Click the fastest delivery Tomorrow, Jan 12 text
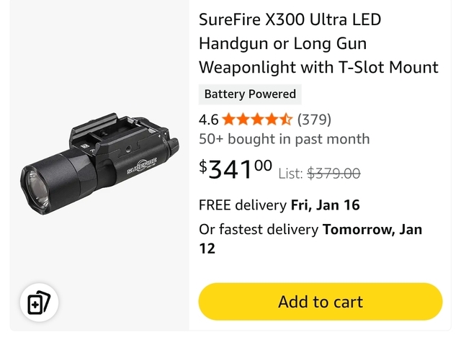This screenshot has height=340, width=461. (310, 238)
